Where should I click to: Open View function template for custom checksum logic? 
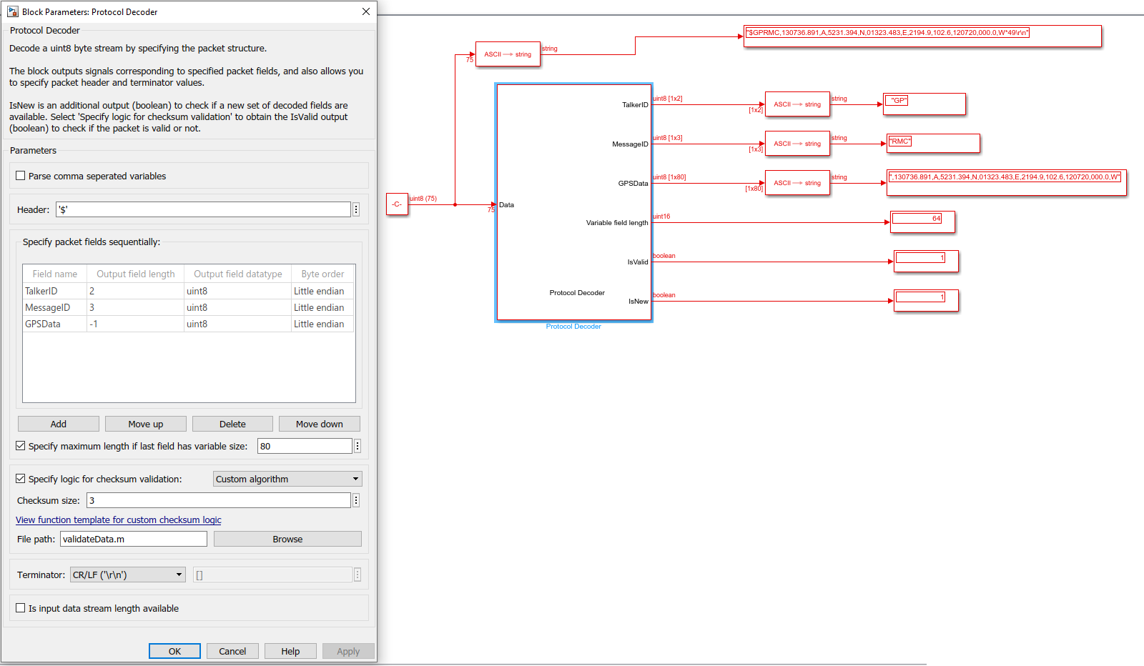point(118,520)
